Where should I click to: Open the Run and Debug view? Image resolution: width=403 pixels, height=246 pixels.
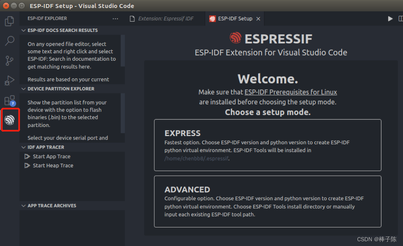[9, 80]
